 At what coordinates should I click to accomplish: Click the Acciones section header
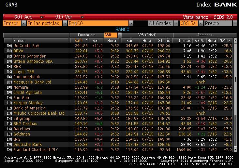[205, 35]
